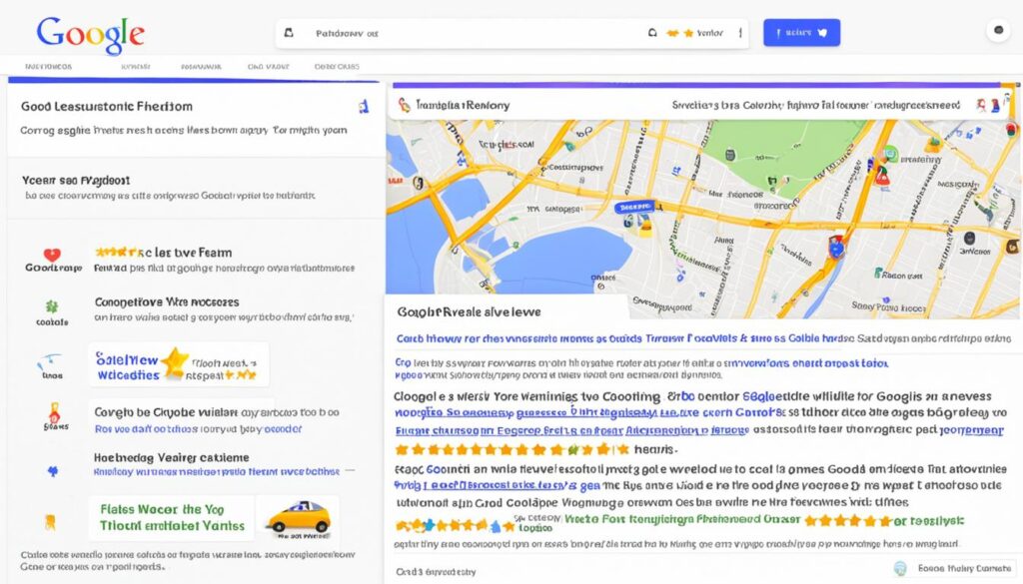Open the blue link within the review text

[x=490, y=431]
